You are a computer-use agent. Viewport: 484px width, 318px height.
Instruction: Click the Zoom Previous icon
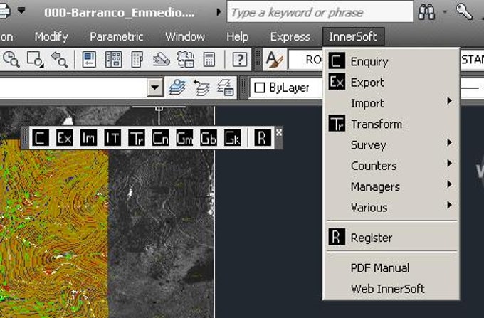coord(59,59)
